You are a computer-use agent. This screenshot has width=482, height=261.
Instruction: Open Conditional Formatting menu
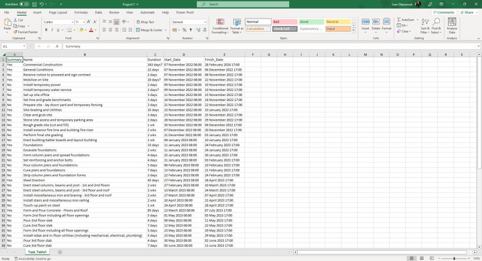220,26
